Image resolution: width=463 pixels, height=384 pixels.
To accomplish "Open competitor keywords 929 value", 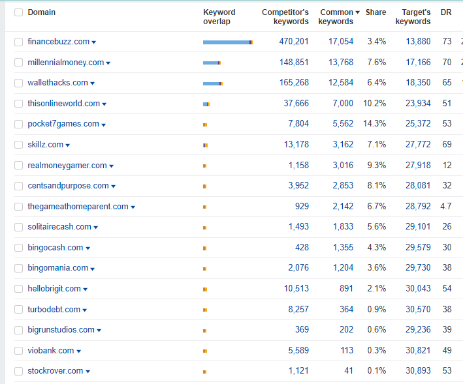I will pos(302,206).
